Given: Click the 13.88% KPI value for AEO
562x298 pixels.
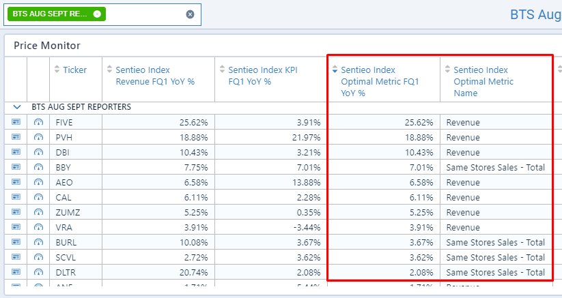Looking at the screenshot, I should tap(307, 183).
